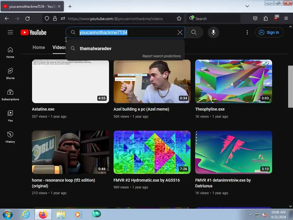Open Firefox tracking protection shield
This screenshot has width=293, height=220.
point(47,19)
